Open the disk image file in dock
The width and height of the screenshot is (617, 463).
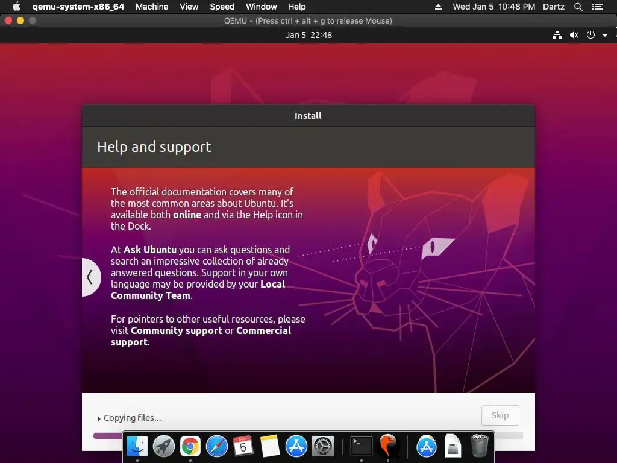[453, 447]
